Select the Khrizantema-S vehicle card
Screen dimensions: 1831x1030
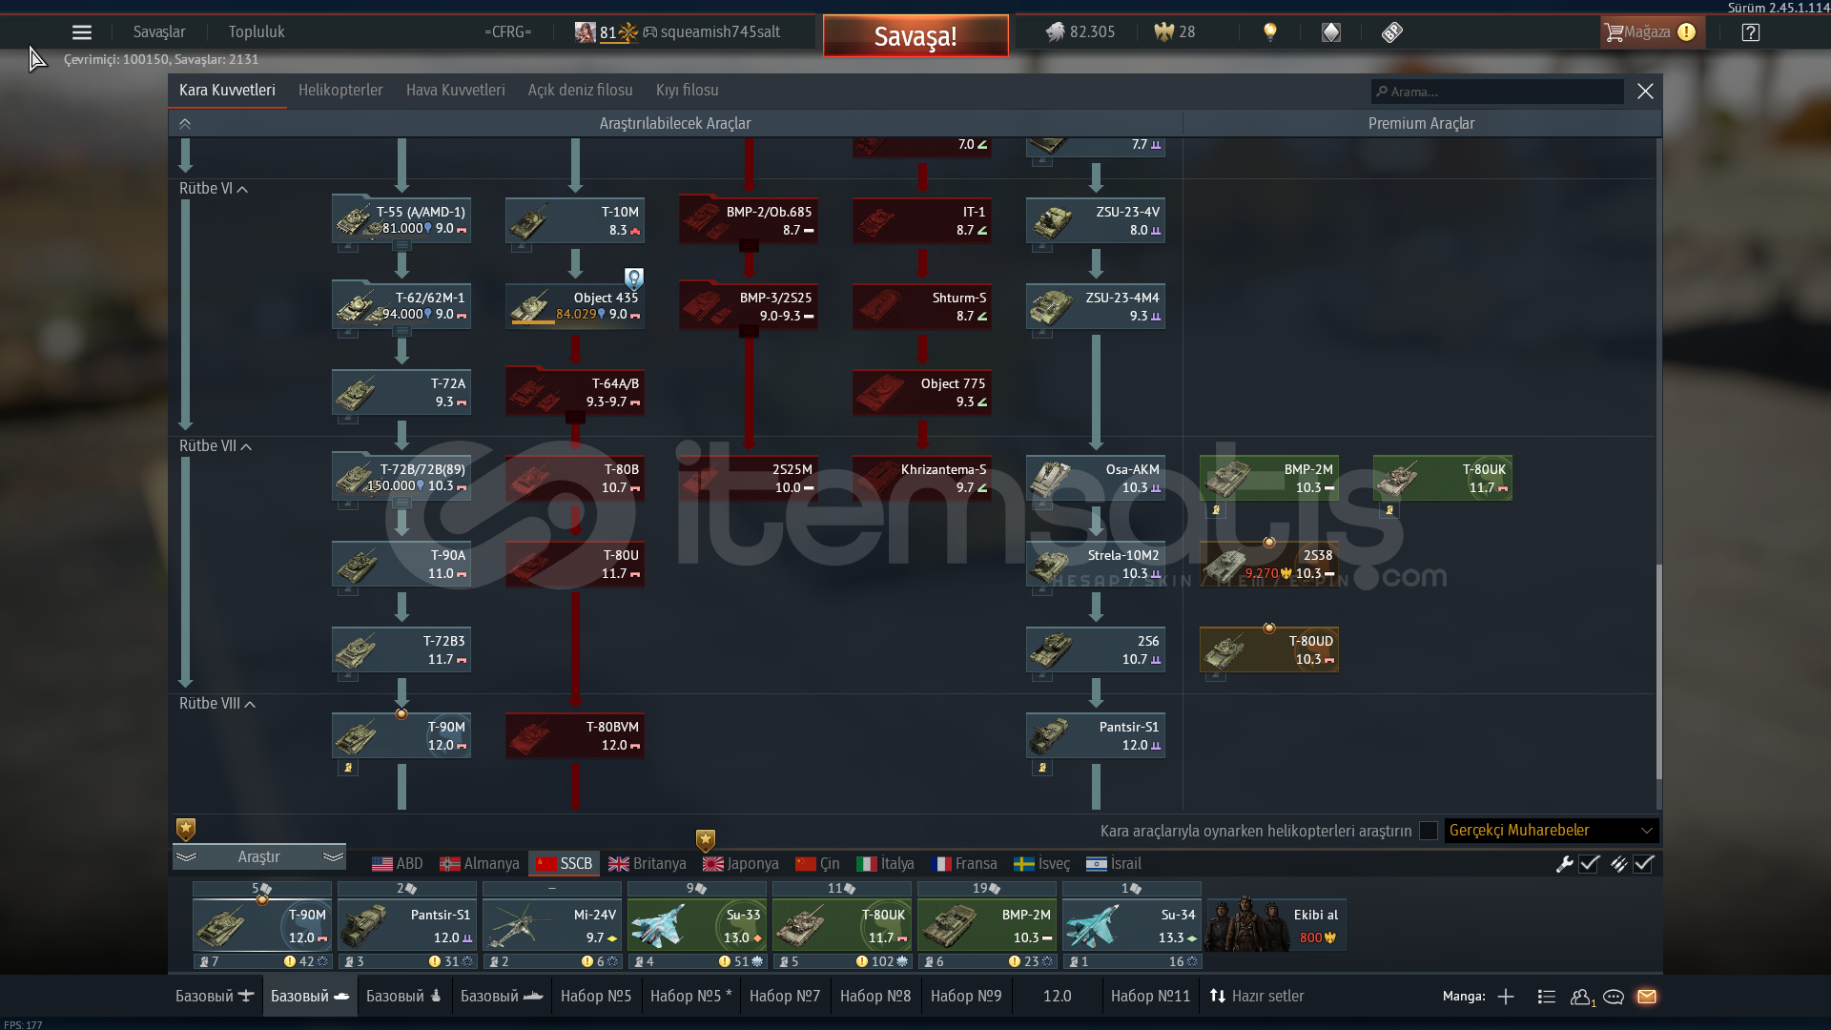[921, 479]
